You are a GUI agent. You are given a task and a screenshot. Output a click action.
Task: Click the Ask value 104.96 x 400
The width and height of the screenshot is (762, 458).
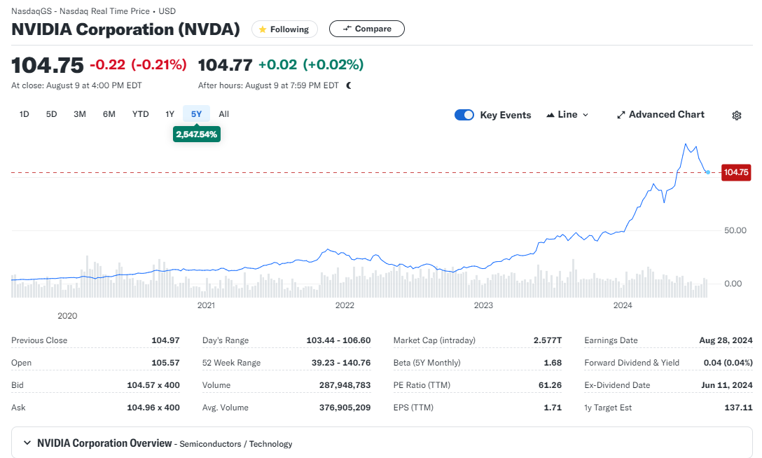coord(153,408)
